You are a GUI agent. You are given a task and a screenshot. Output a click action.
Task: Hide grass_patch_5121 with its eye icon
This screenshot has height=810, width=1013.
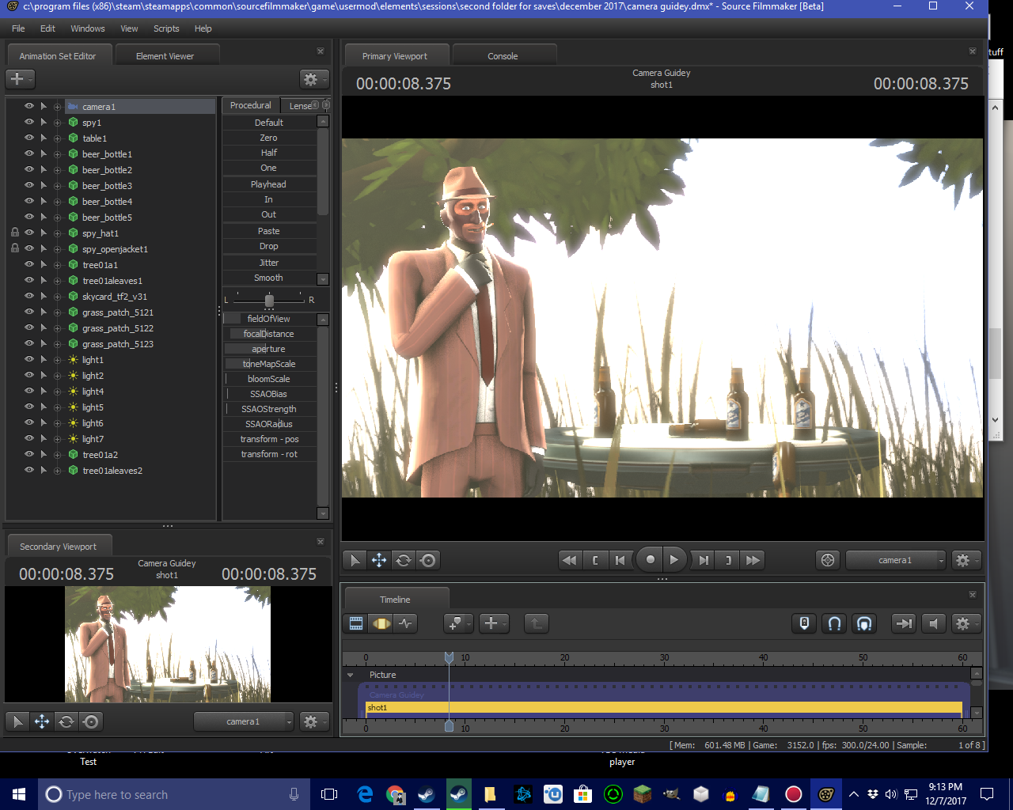tap(29, 312)
